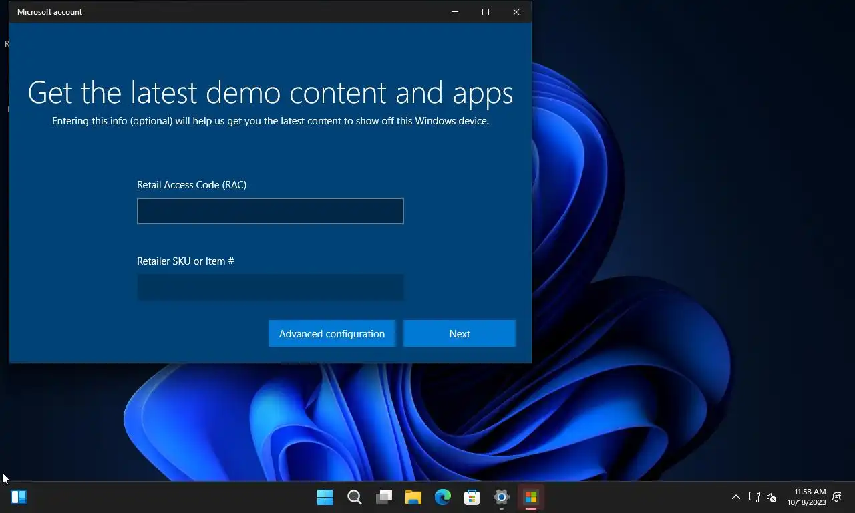Launch Search from the taskbar
The width and height of the screenshot is (855, 513).
pos(355,497)
